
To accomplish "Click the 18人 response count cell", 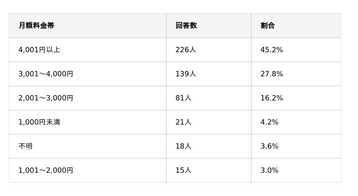I will 183,146.
